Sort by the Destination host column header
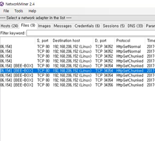 tap(72, 41)
